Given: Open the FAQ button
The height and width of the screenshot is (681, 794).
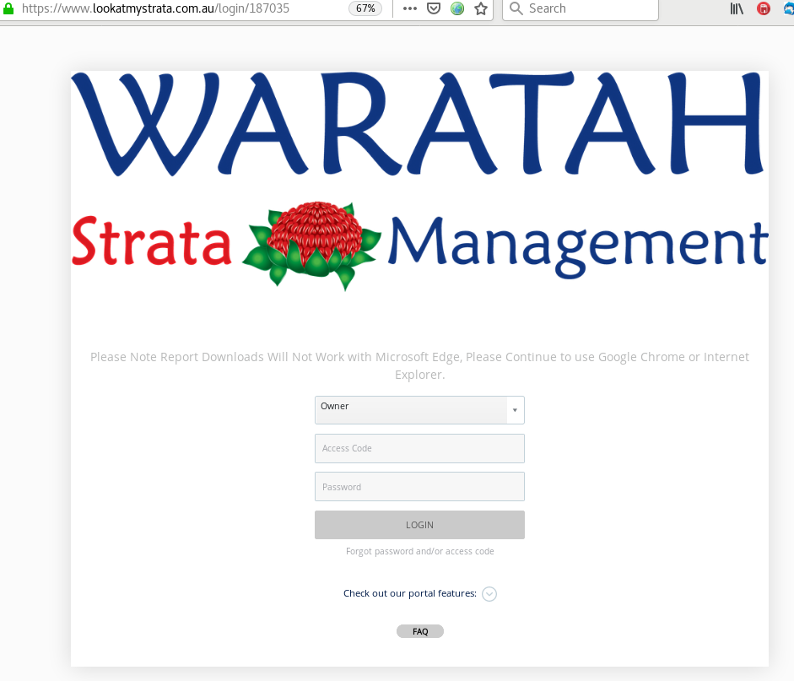Looking at the screenshot, I should 420,631.
